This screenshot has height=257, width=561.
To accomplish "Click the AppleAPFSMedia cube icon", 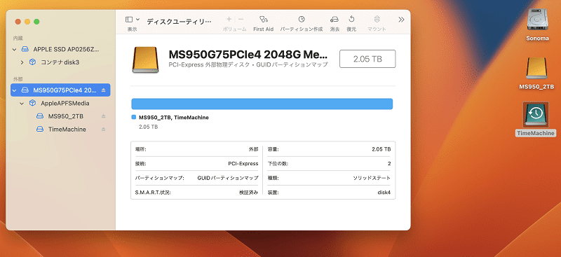I will pos(32,104).
